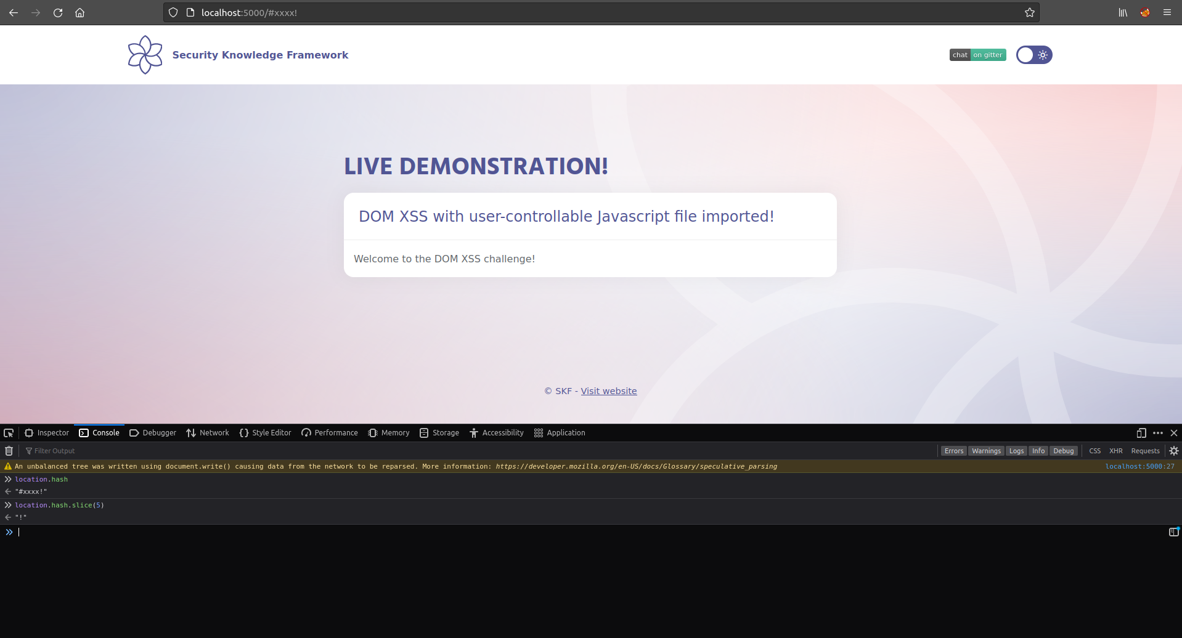Toggle the XHR filter
Image resolution: width=1182 pixels, height=638 pixels.
click(1116, 451)
